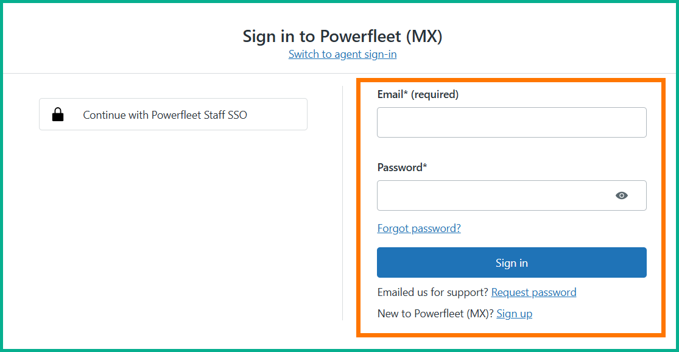Open the Sign up link
Screen dimensions: 679x352
(514, 314)
